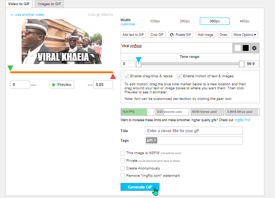
Task: Click the start time input field
Action: pyautogui.click(x=20, y=85)
